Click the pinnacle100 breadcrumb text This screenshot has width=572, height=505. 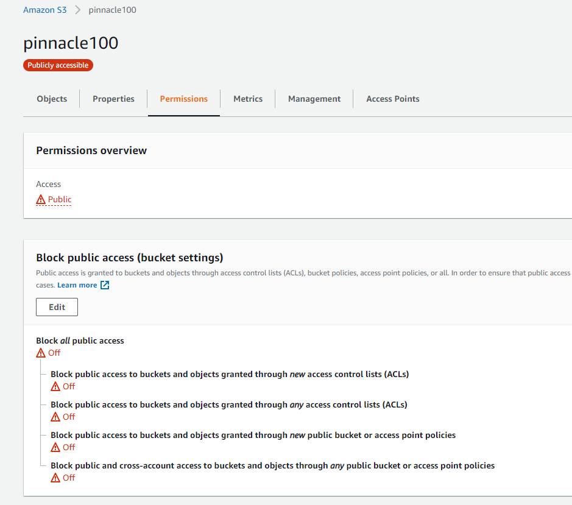click(112, 10)
